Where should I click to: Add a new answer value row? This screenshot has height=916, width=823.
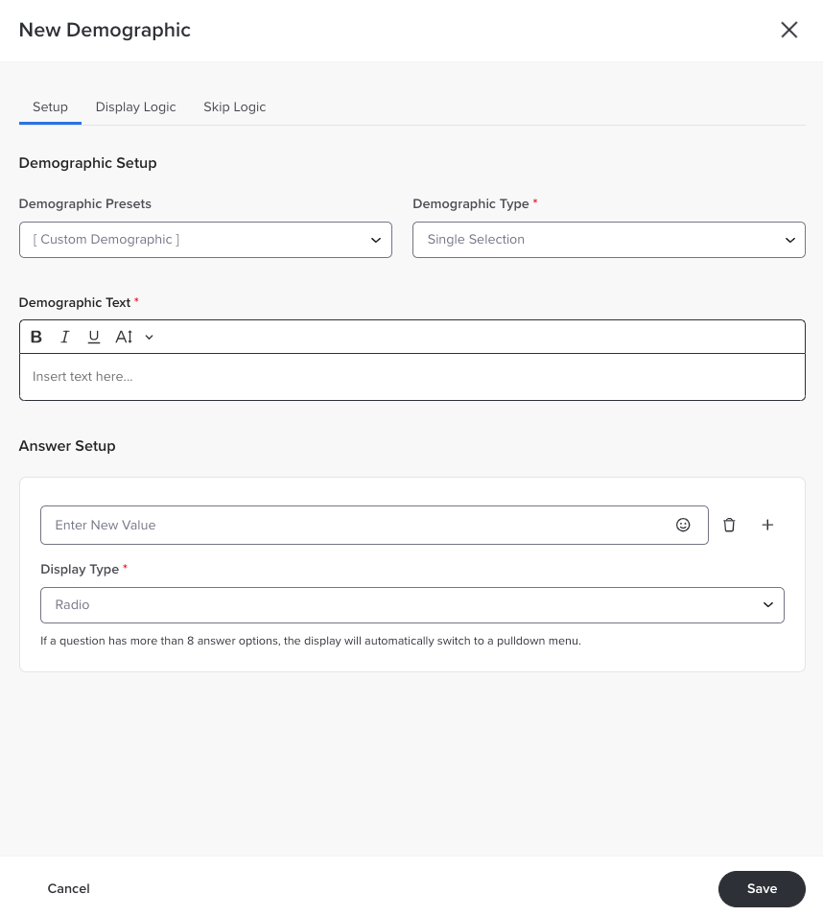(x=767, y=526)
